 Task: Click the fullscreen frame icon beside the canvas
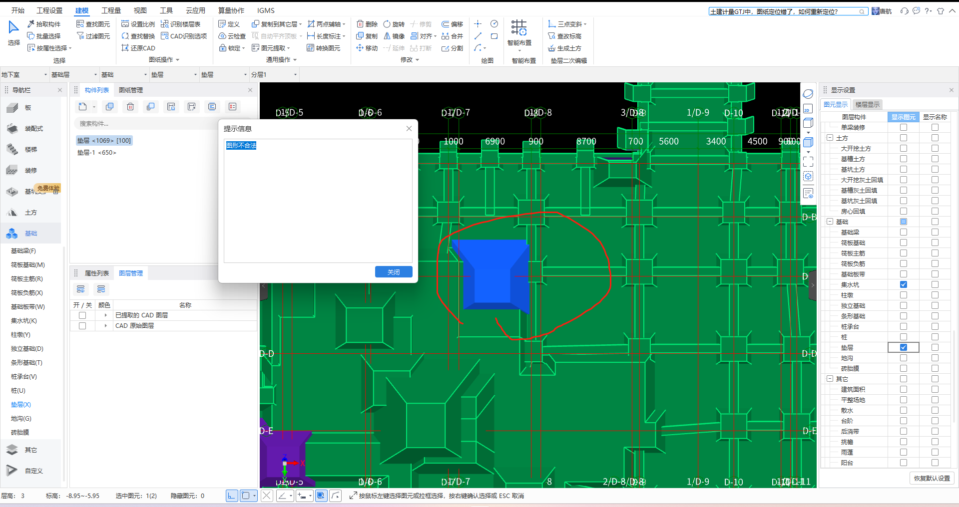tap(808, 161)
